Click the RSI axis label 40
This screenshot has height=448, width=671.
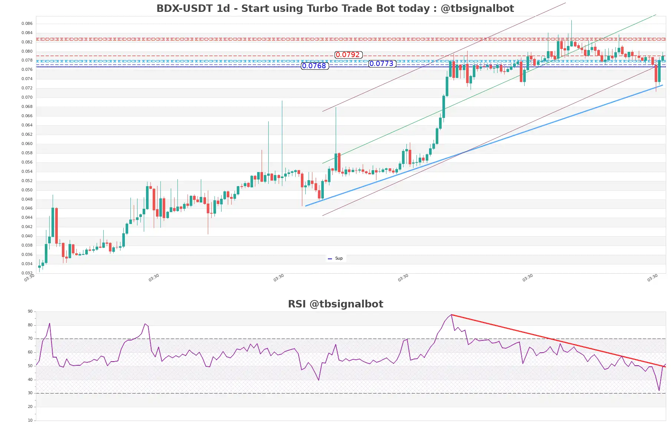pos(30,380)
